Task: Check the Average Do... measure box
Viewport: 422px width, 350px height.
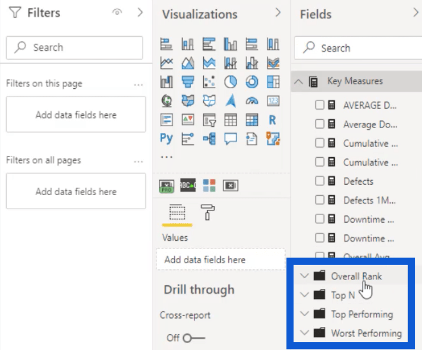Action: [x=319, y=124]
